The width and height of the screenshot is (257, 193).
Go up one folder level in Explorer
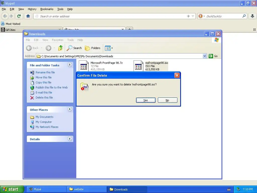tap(60, 48)
